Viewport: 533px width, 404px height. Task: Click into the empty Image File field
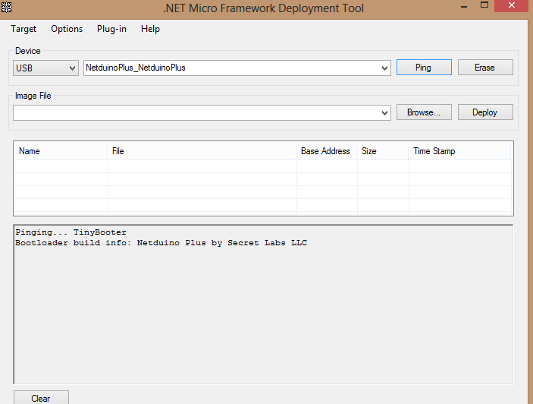[x=197, y=112]
